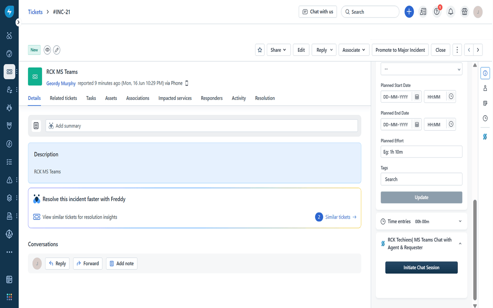The width and height of the screenshot is (493, 308).
Task: Open the Problems bug icon in sidebar
Action: point(9,108)
